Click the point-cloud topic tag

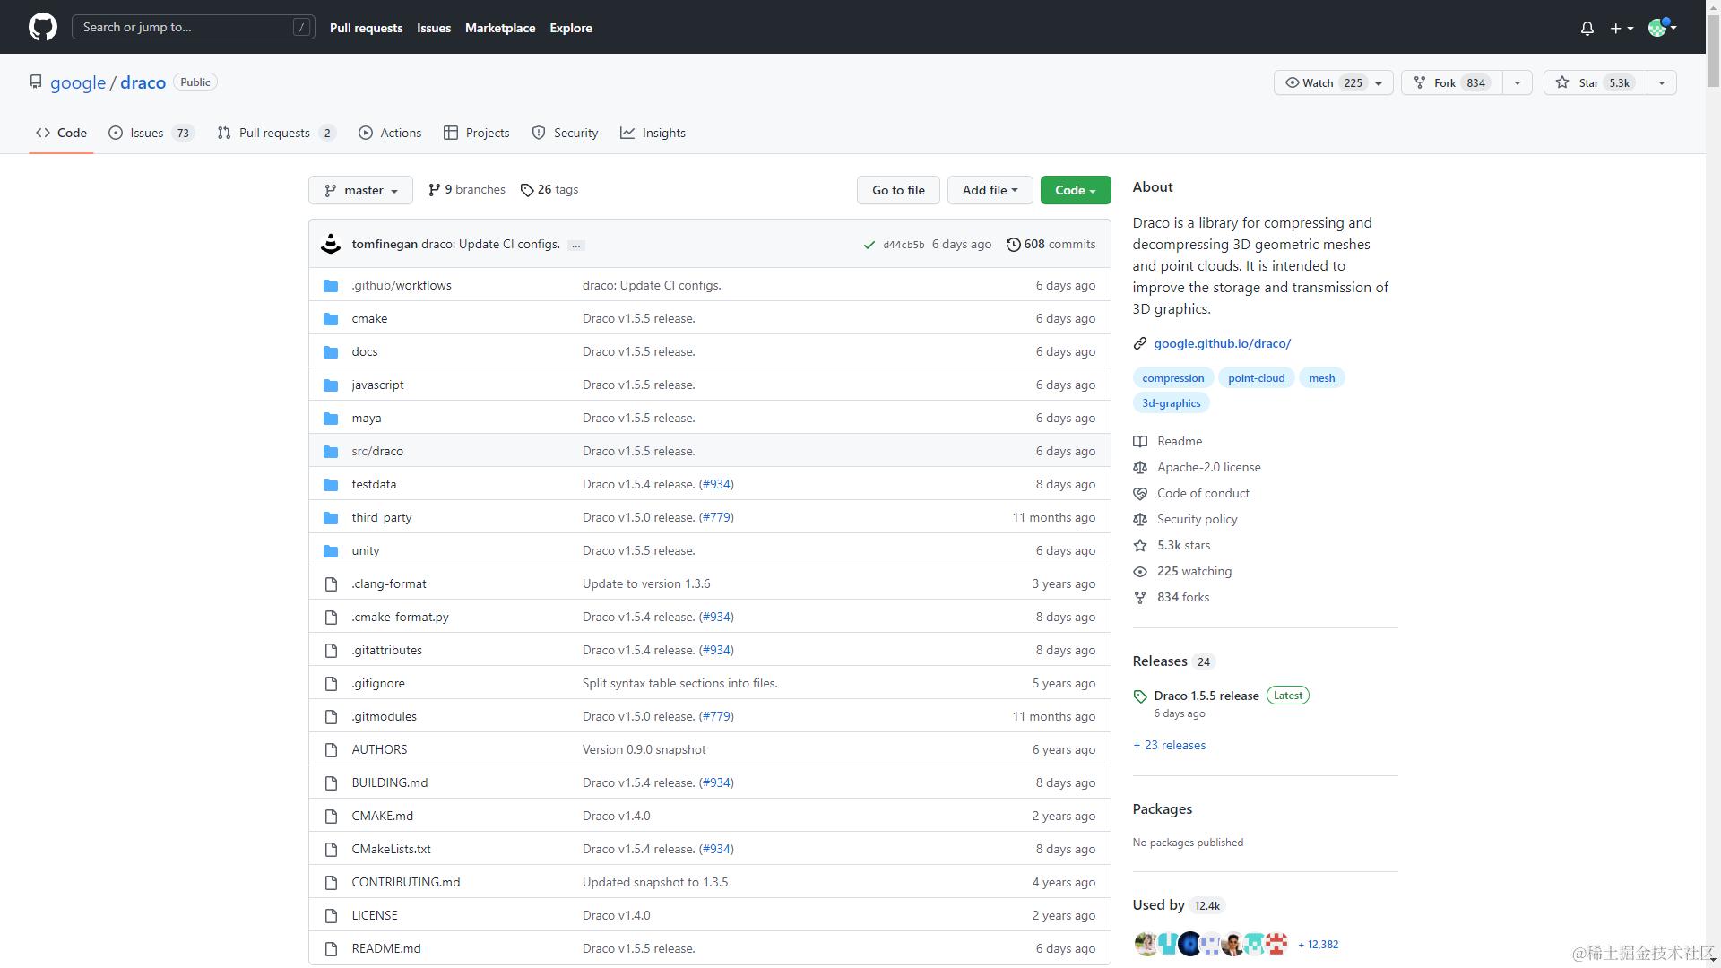(1256, 378)
